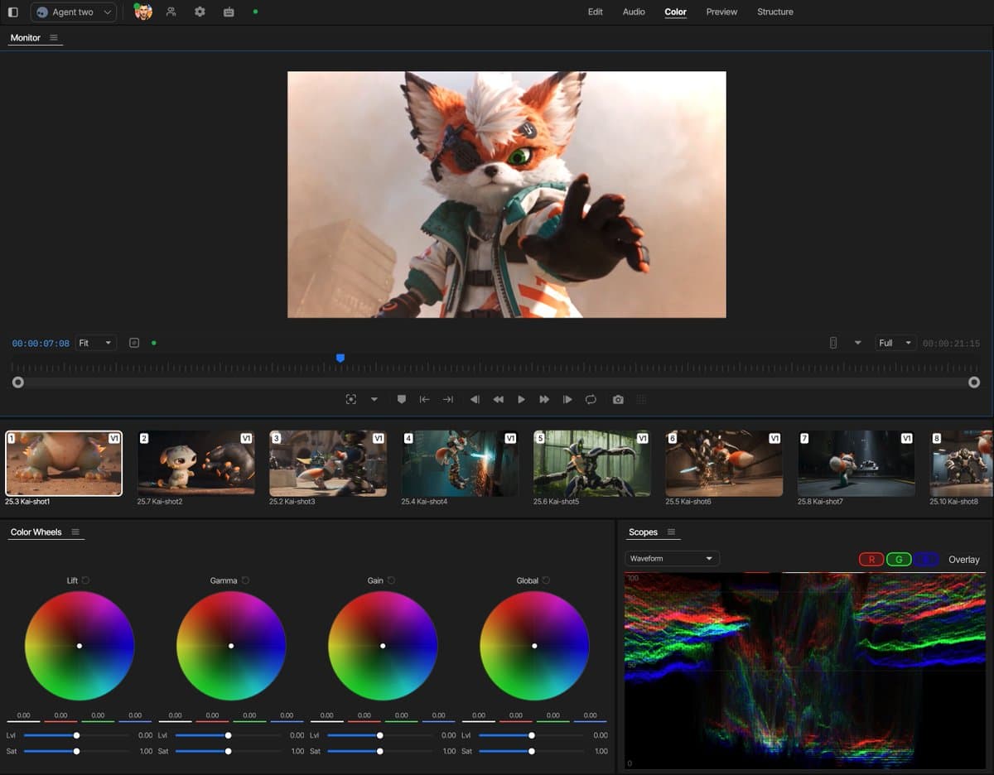Viewport: 994px width, 775px height.
Task: Select clip thumbnail 25.8 Kai-shot7
Action: pyautogui.click(x=856, y=463)
